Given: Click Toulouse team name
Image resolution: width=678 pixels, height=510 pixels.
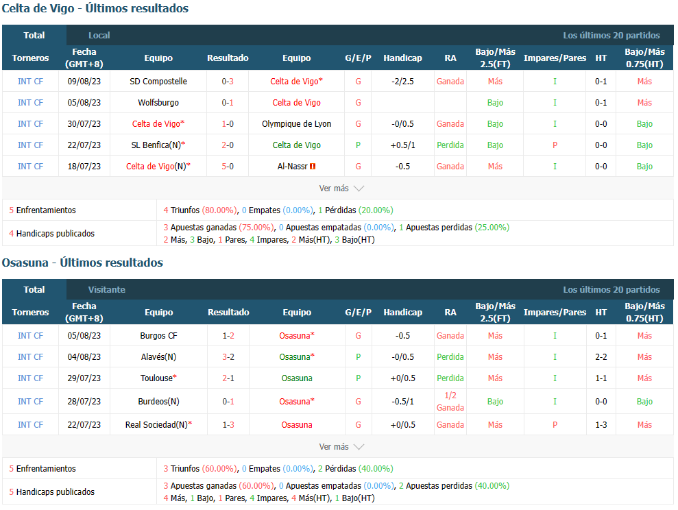Looking at the screenshot, I should (156, 378).
